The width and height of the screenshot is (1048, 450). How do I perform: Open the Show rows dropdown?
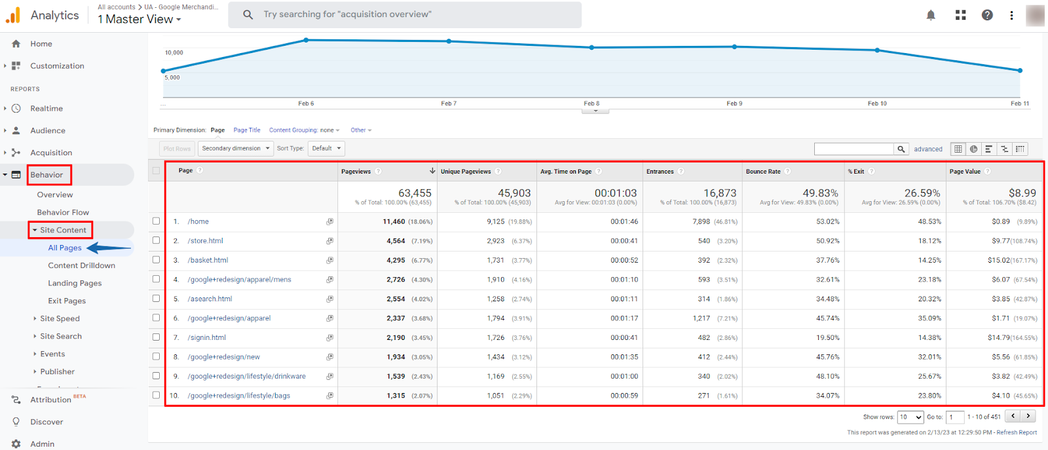click(910, 417)
